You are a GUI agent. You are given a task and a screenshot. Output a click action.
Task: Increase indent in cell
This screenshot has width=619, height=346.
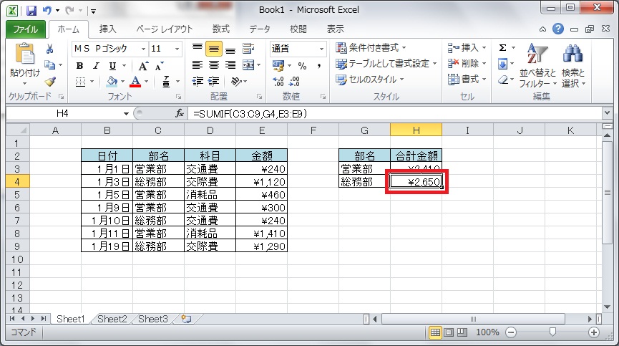pos(213,82)
